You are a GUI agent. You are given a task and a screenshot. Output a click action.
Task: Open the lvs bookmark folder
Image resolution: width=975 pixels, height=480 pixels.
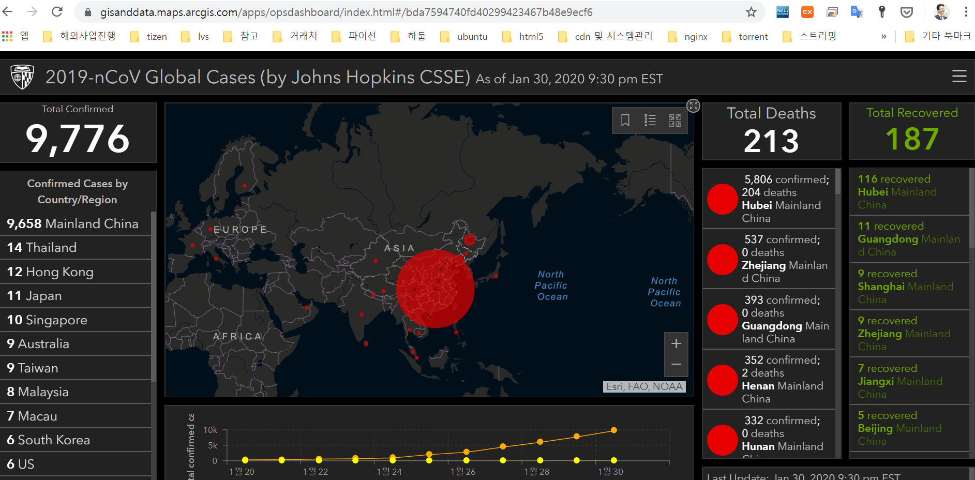coord(195,36)
